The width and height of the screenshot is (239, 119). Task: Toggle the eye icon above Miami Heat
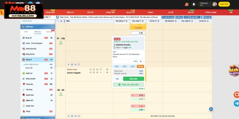[x=76, y=64]
